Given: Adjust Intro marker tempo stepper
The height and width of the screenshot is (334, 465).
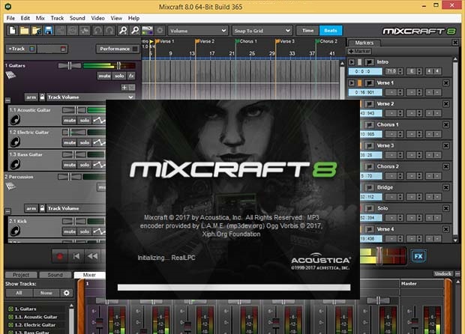Looking at the screenshot, I should click(x=400, y=71).
